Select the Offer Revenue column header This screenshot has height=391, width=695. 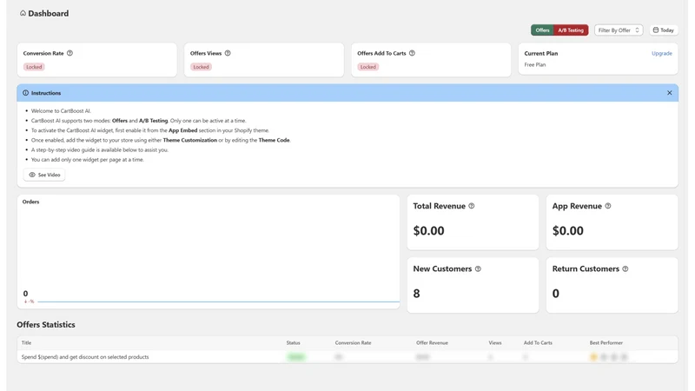coord(432,342)
